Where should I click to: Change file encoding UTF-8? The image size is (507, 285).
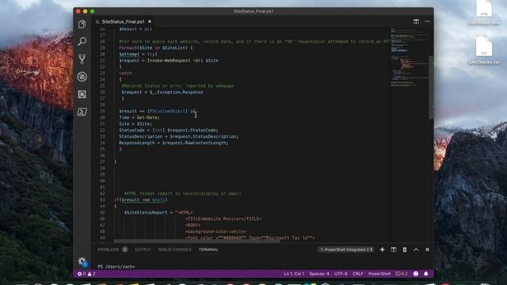341,274
